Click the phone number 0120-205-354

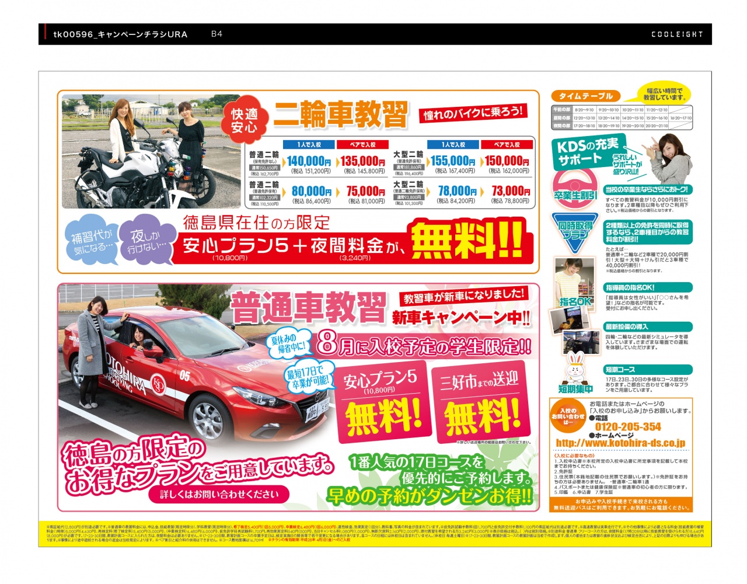(x=629, y=427)
